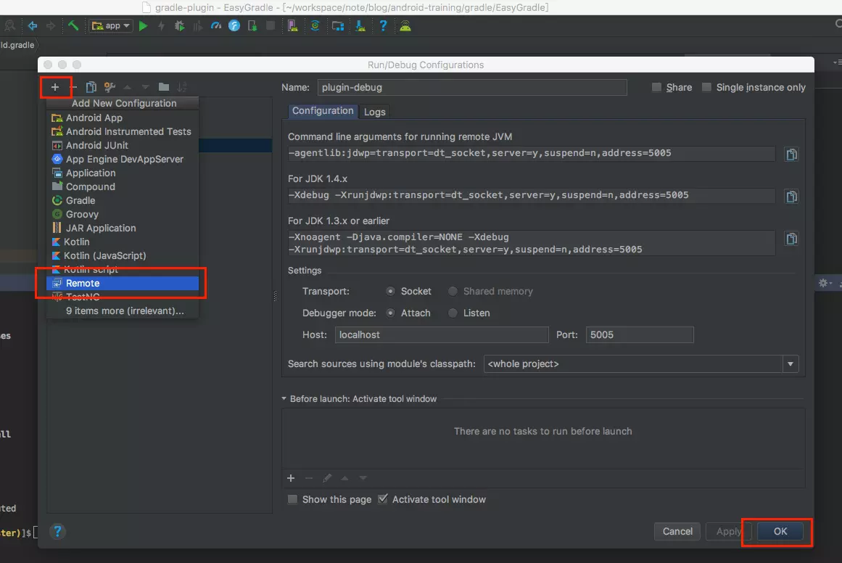Choose Android App from configuration list
842x563 pixels.
(x=123, y=118)
